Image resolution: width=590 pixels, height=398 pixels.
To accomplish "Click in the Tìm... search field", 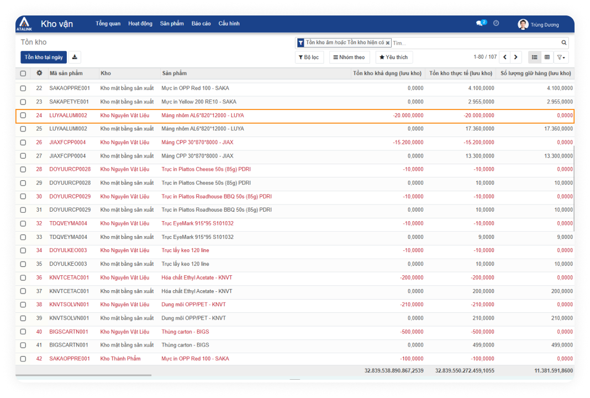I will 475,43.
